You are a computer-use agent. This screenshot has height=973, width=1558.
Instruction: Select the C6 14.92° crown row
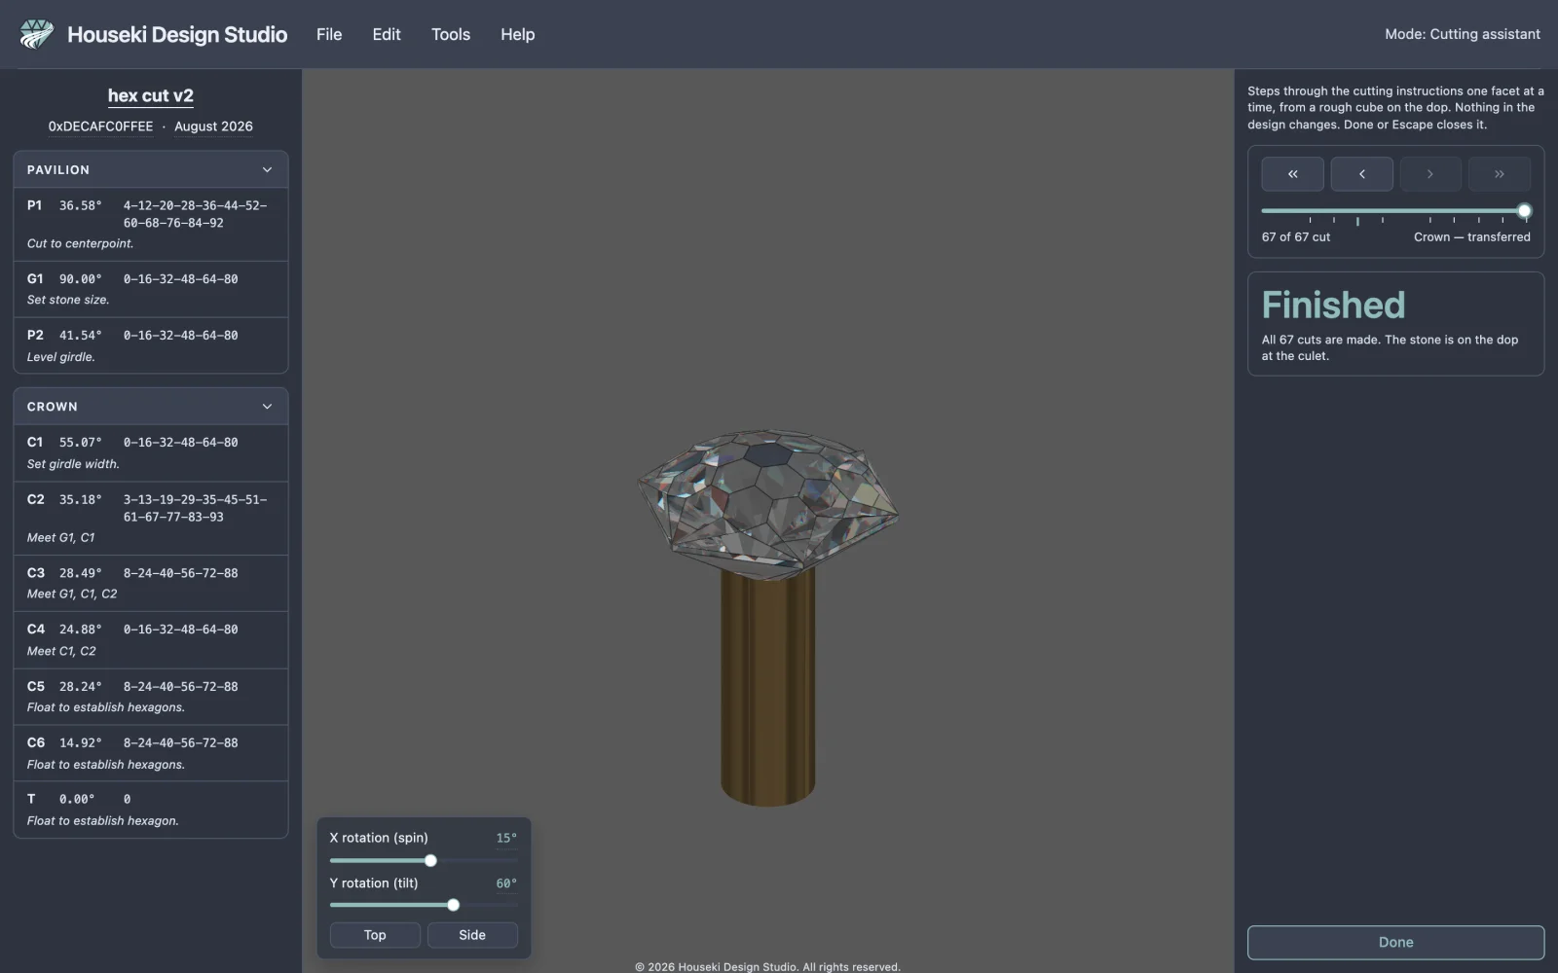151,753
